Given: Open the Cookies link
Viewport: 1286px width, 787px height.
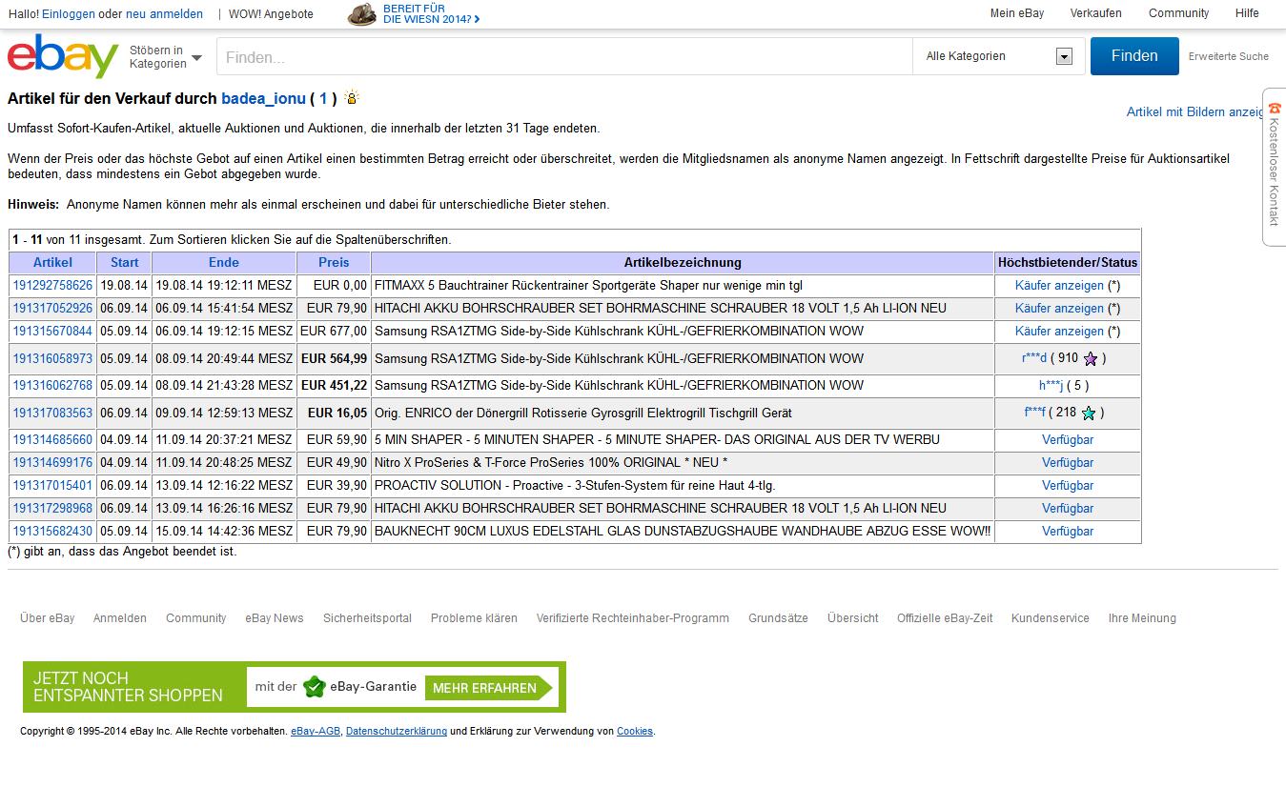Looking at the screenshot, I should (x=635, y=732).
